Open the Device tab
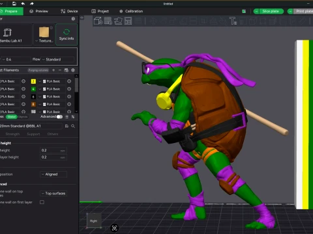The width and height of the screenshot is (313, 234). pos(69,11)
